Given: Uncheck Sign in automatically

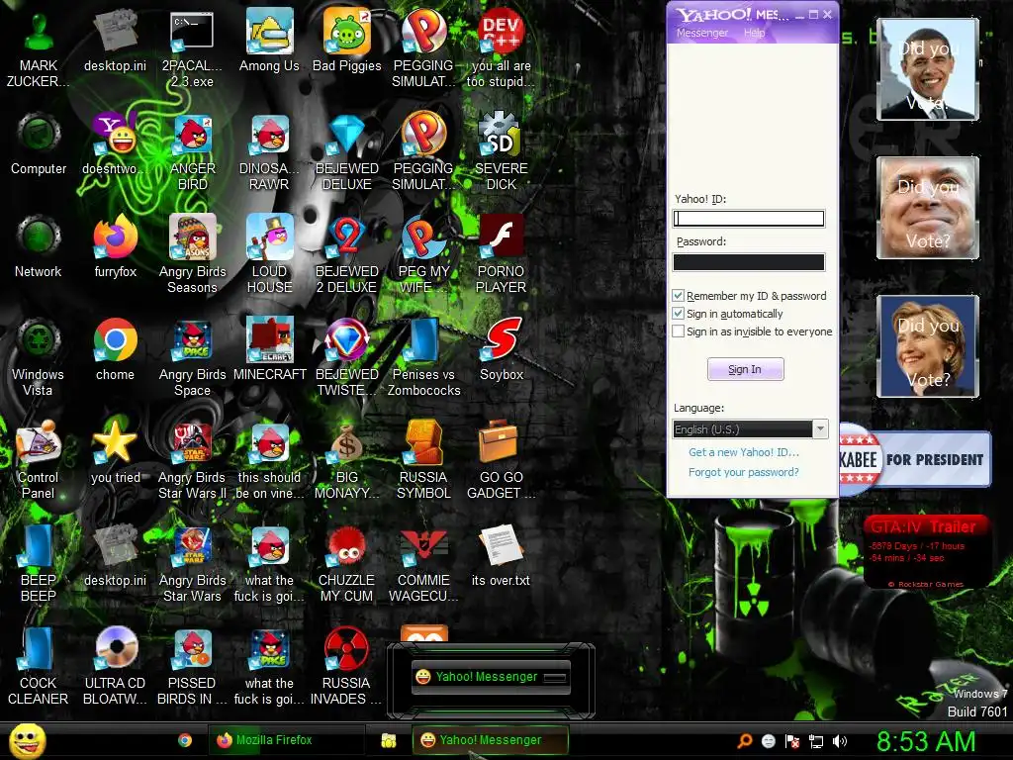Looking at the screenshot, I should click(x=679, y=314).
